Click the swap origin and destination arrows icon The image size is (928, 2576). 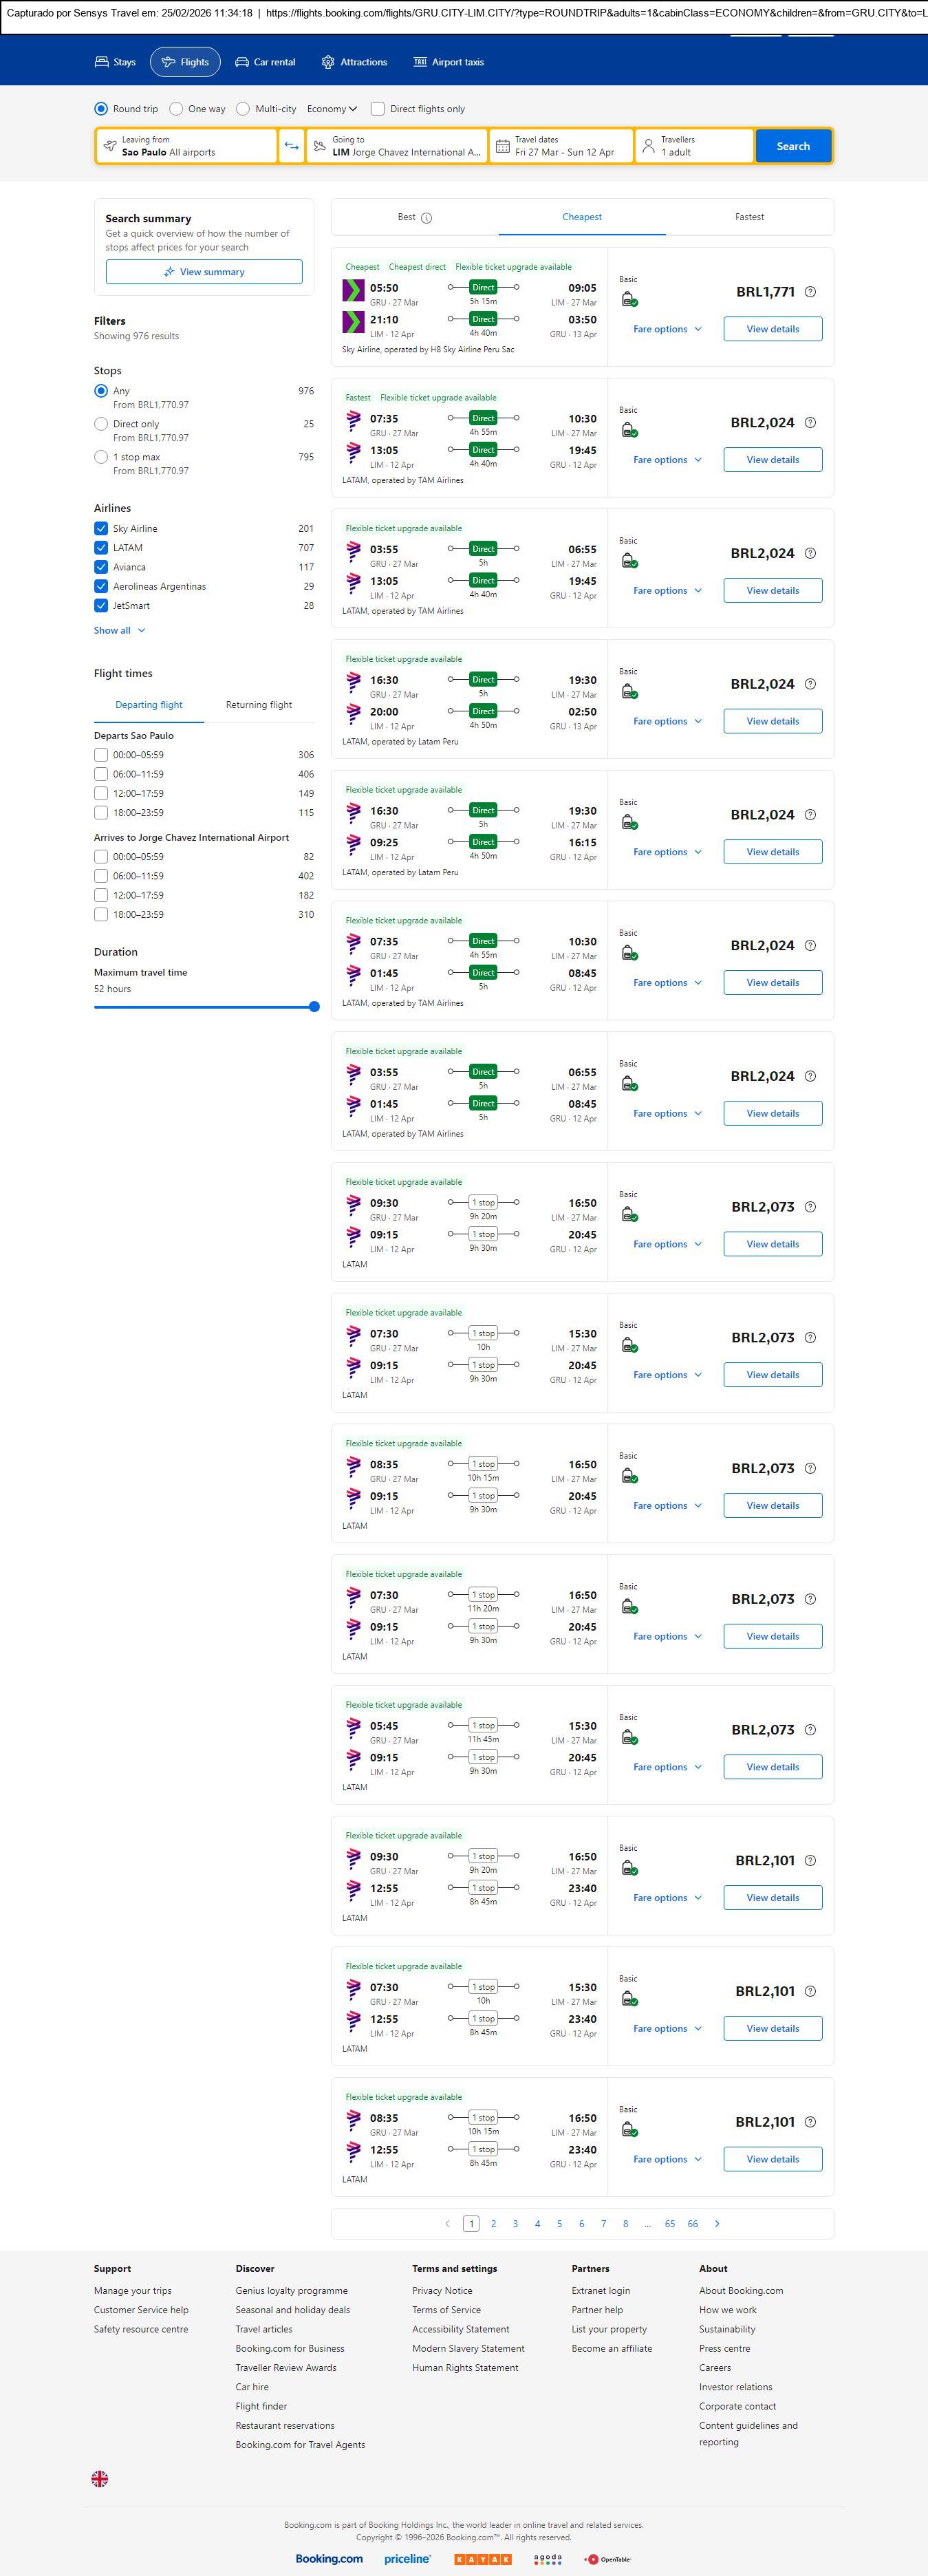[291, 146]
